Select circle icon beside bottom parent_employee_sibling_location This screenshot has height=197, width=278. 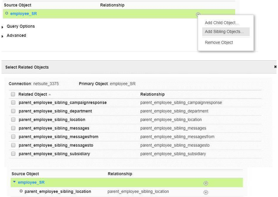point(21,191)
